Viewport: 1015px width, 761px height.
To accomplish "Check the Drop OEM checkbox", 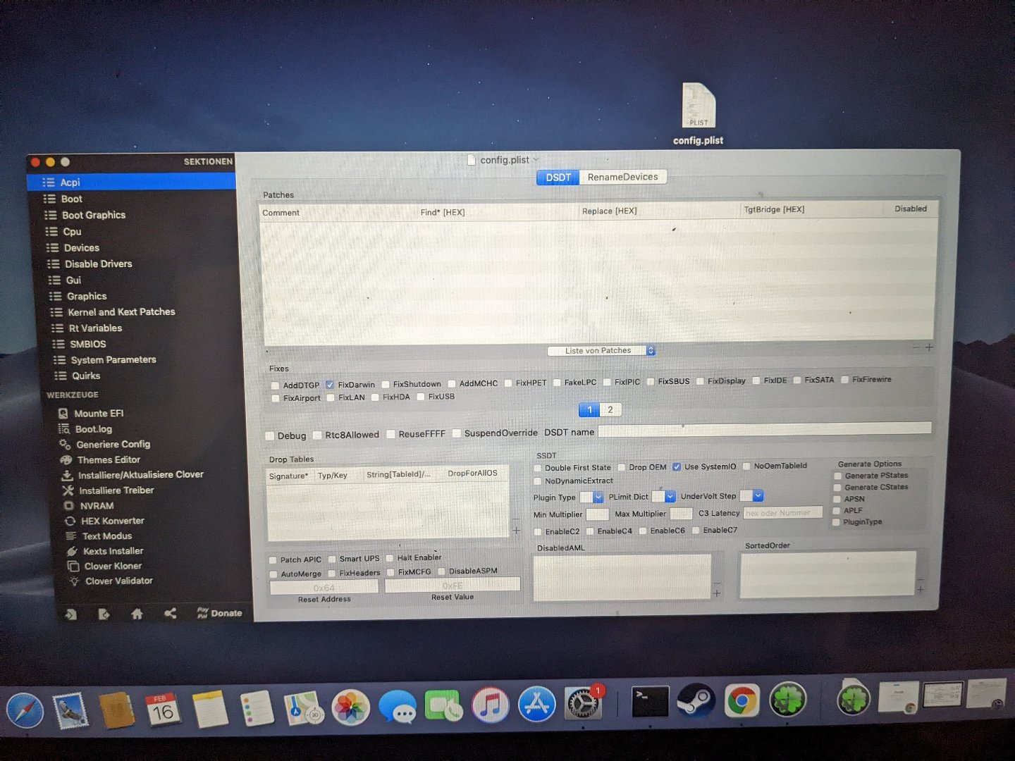I will pos(622,467).
